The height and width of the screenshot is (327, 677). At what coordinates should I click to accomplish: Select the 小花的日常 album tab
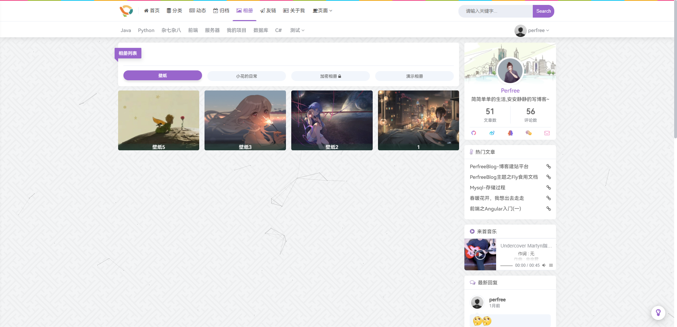coord(246,76)
